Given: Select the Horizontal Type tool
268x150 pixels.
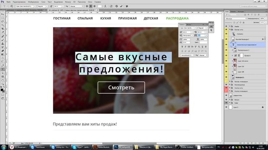Looking at the screenshot, I should click(x=3, y=70).
